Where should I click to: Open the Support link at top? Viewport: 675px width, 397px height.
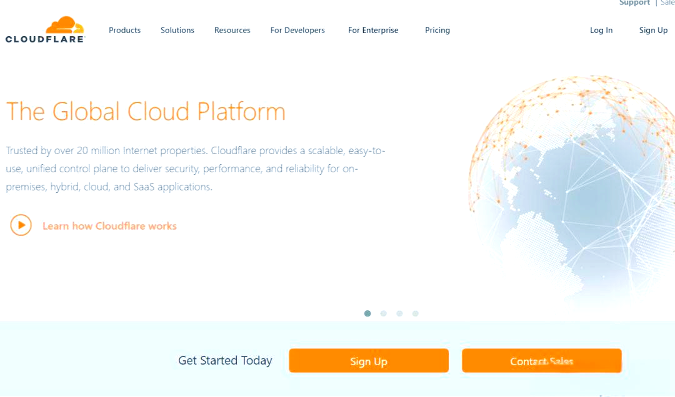(634, 3)
